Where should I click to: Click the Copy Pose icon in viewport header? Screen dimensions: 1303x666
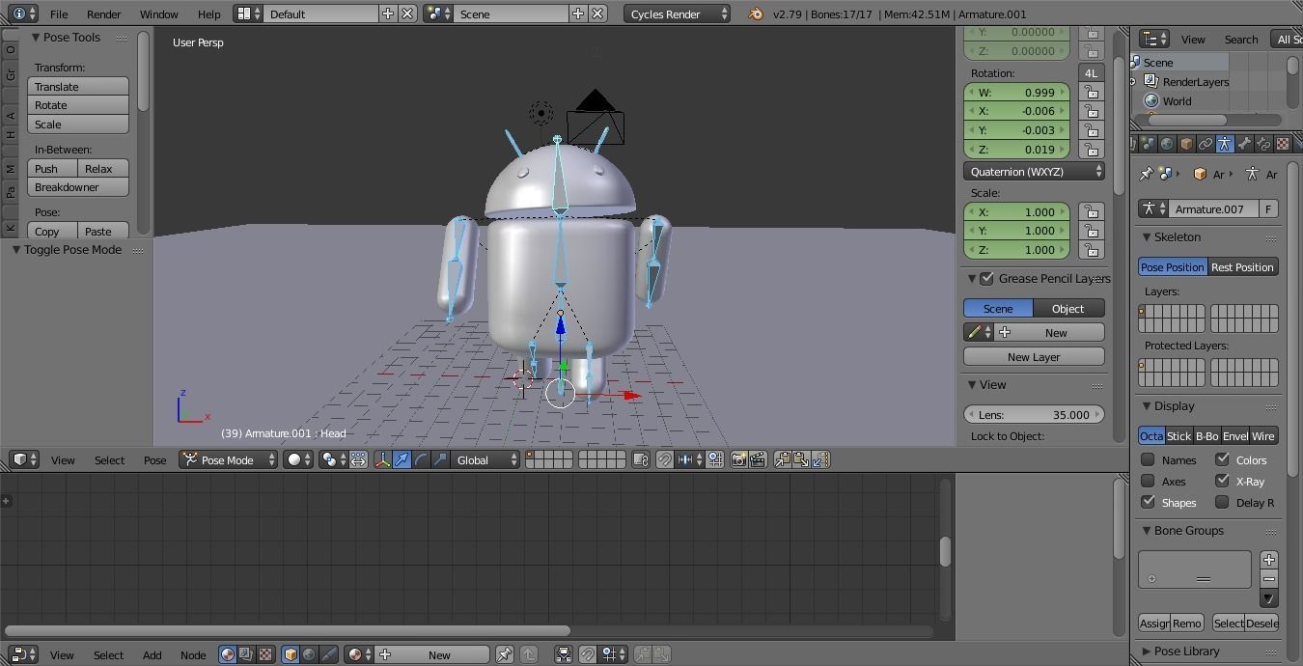[x=780, y=459]
